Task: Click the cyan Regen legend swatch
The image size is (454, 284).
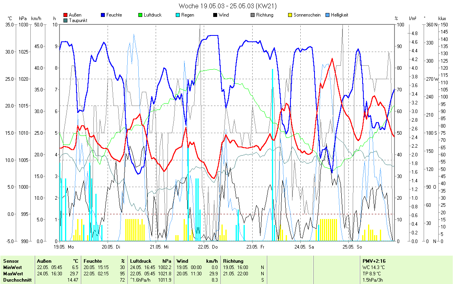Action: [178, 15]
